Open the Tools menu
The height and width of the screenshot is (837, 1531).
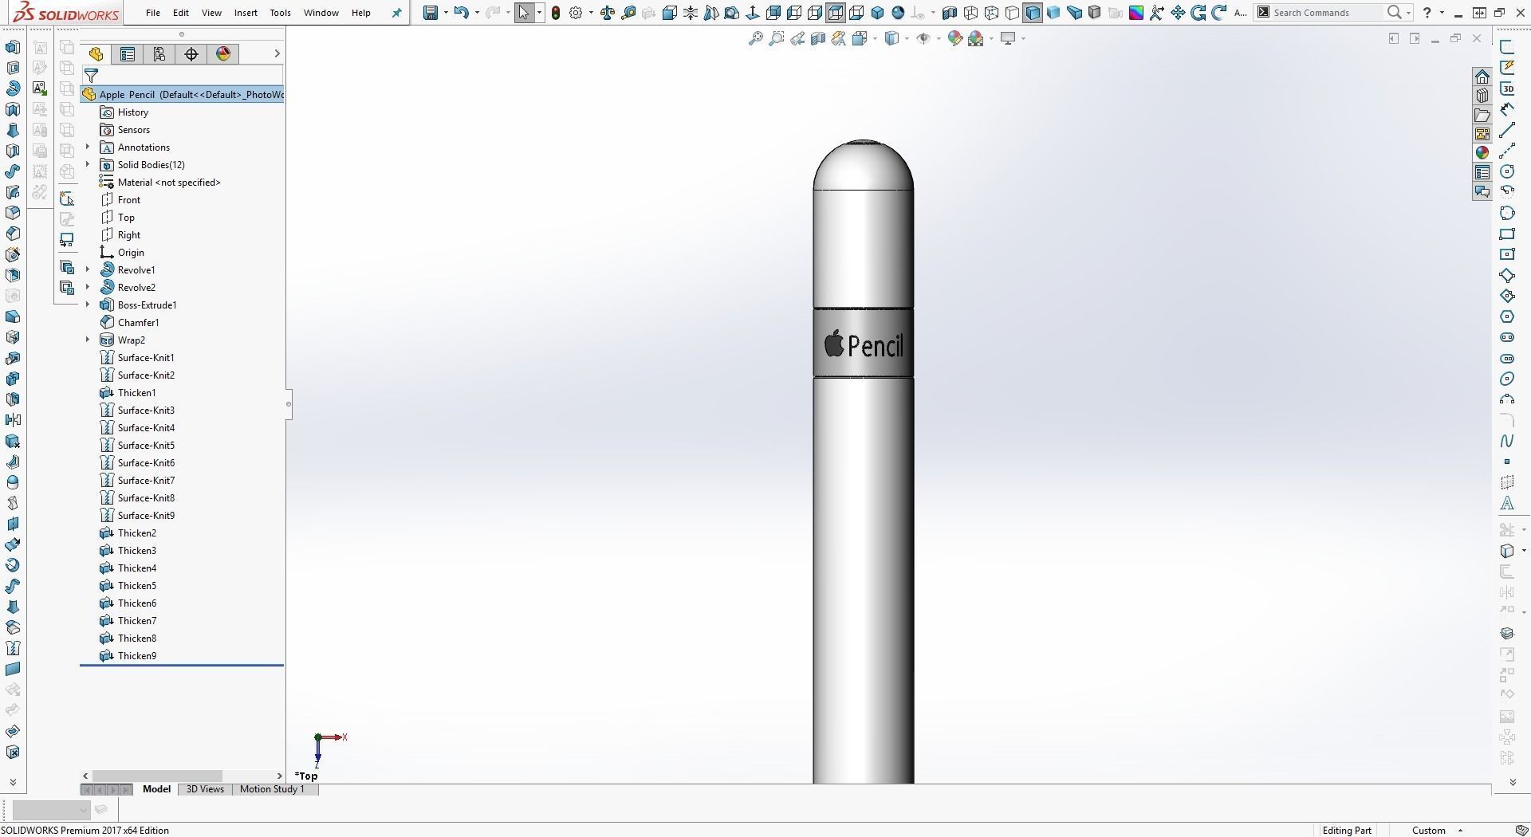[281, 13]
